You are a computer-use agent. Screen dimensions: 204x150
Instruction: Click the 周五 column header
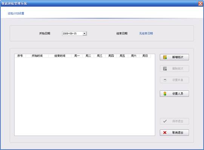122,56
